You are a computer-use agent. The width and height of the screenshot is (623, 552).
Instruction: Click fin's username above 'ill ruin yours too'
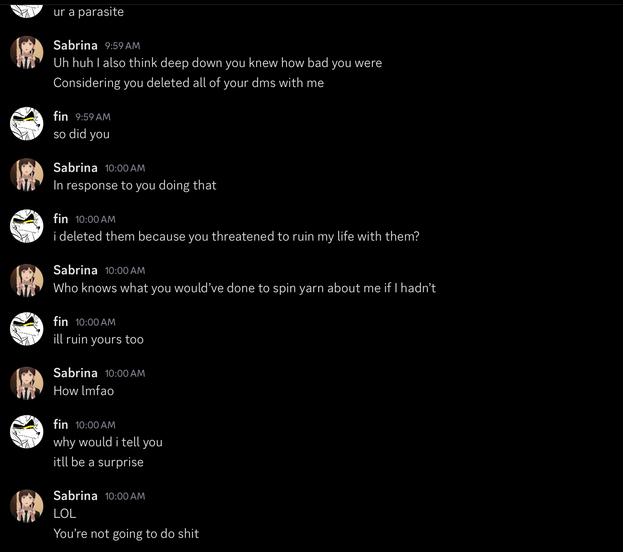[61, 321]
